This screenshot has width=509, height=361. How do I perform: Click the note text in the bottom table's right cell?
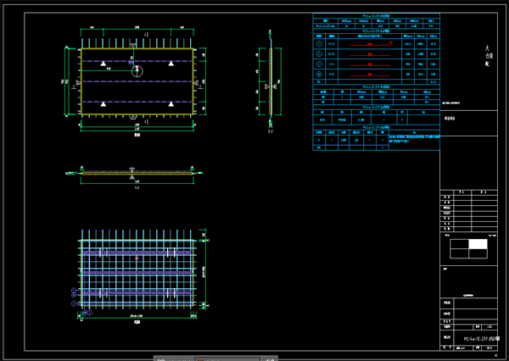(x=414, y=139)
